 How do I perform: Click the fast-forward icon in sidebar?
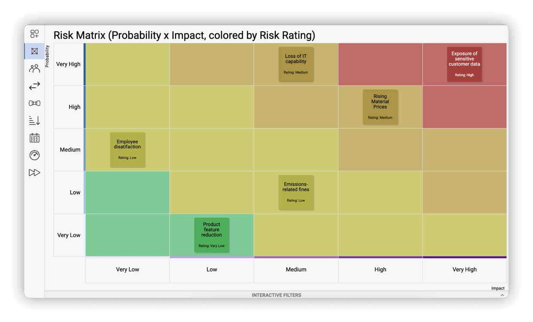coord(34,173)
